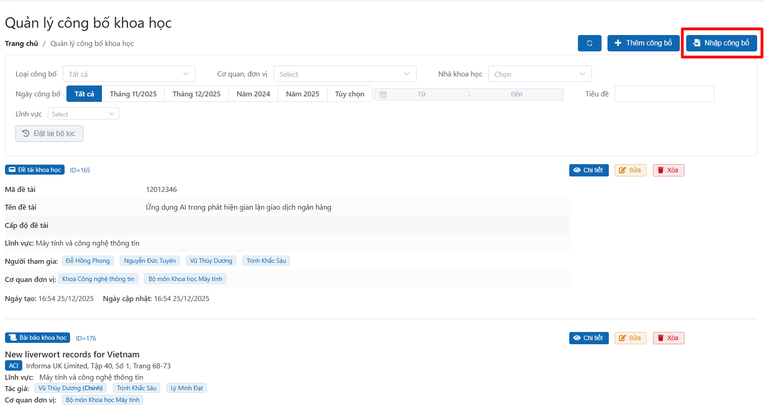Image resolution: width=764 pixels, height=412 pixels.
Task: Expand the Lĩnh vực select box
Action: [83, 114]
